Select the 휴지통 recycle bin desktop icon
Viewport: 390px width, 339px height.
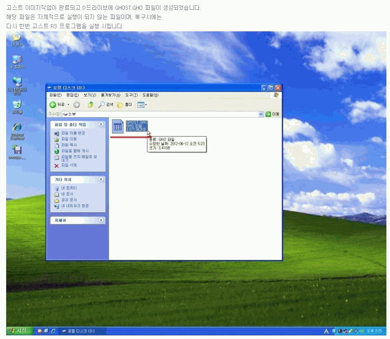coord(17,107)
